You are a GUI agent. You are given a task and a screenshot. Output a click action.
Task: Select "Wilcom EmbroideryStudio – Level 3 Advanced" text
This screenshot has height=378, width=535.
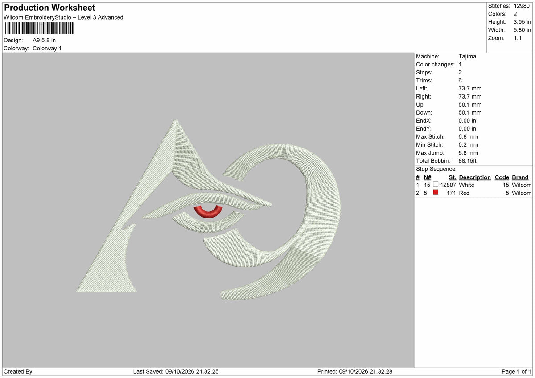pos(63,17)
